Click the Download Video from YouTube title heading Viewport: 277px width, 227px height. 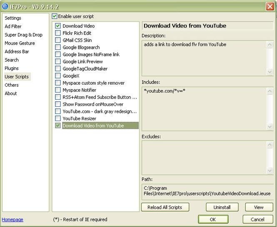185,25
